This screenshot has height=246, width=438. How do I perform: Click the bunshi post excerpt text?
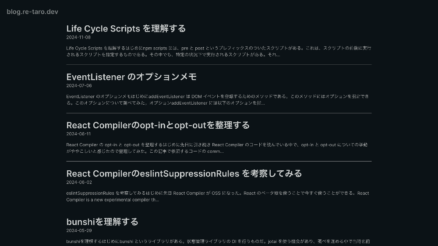[219, 241]
